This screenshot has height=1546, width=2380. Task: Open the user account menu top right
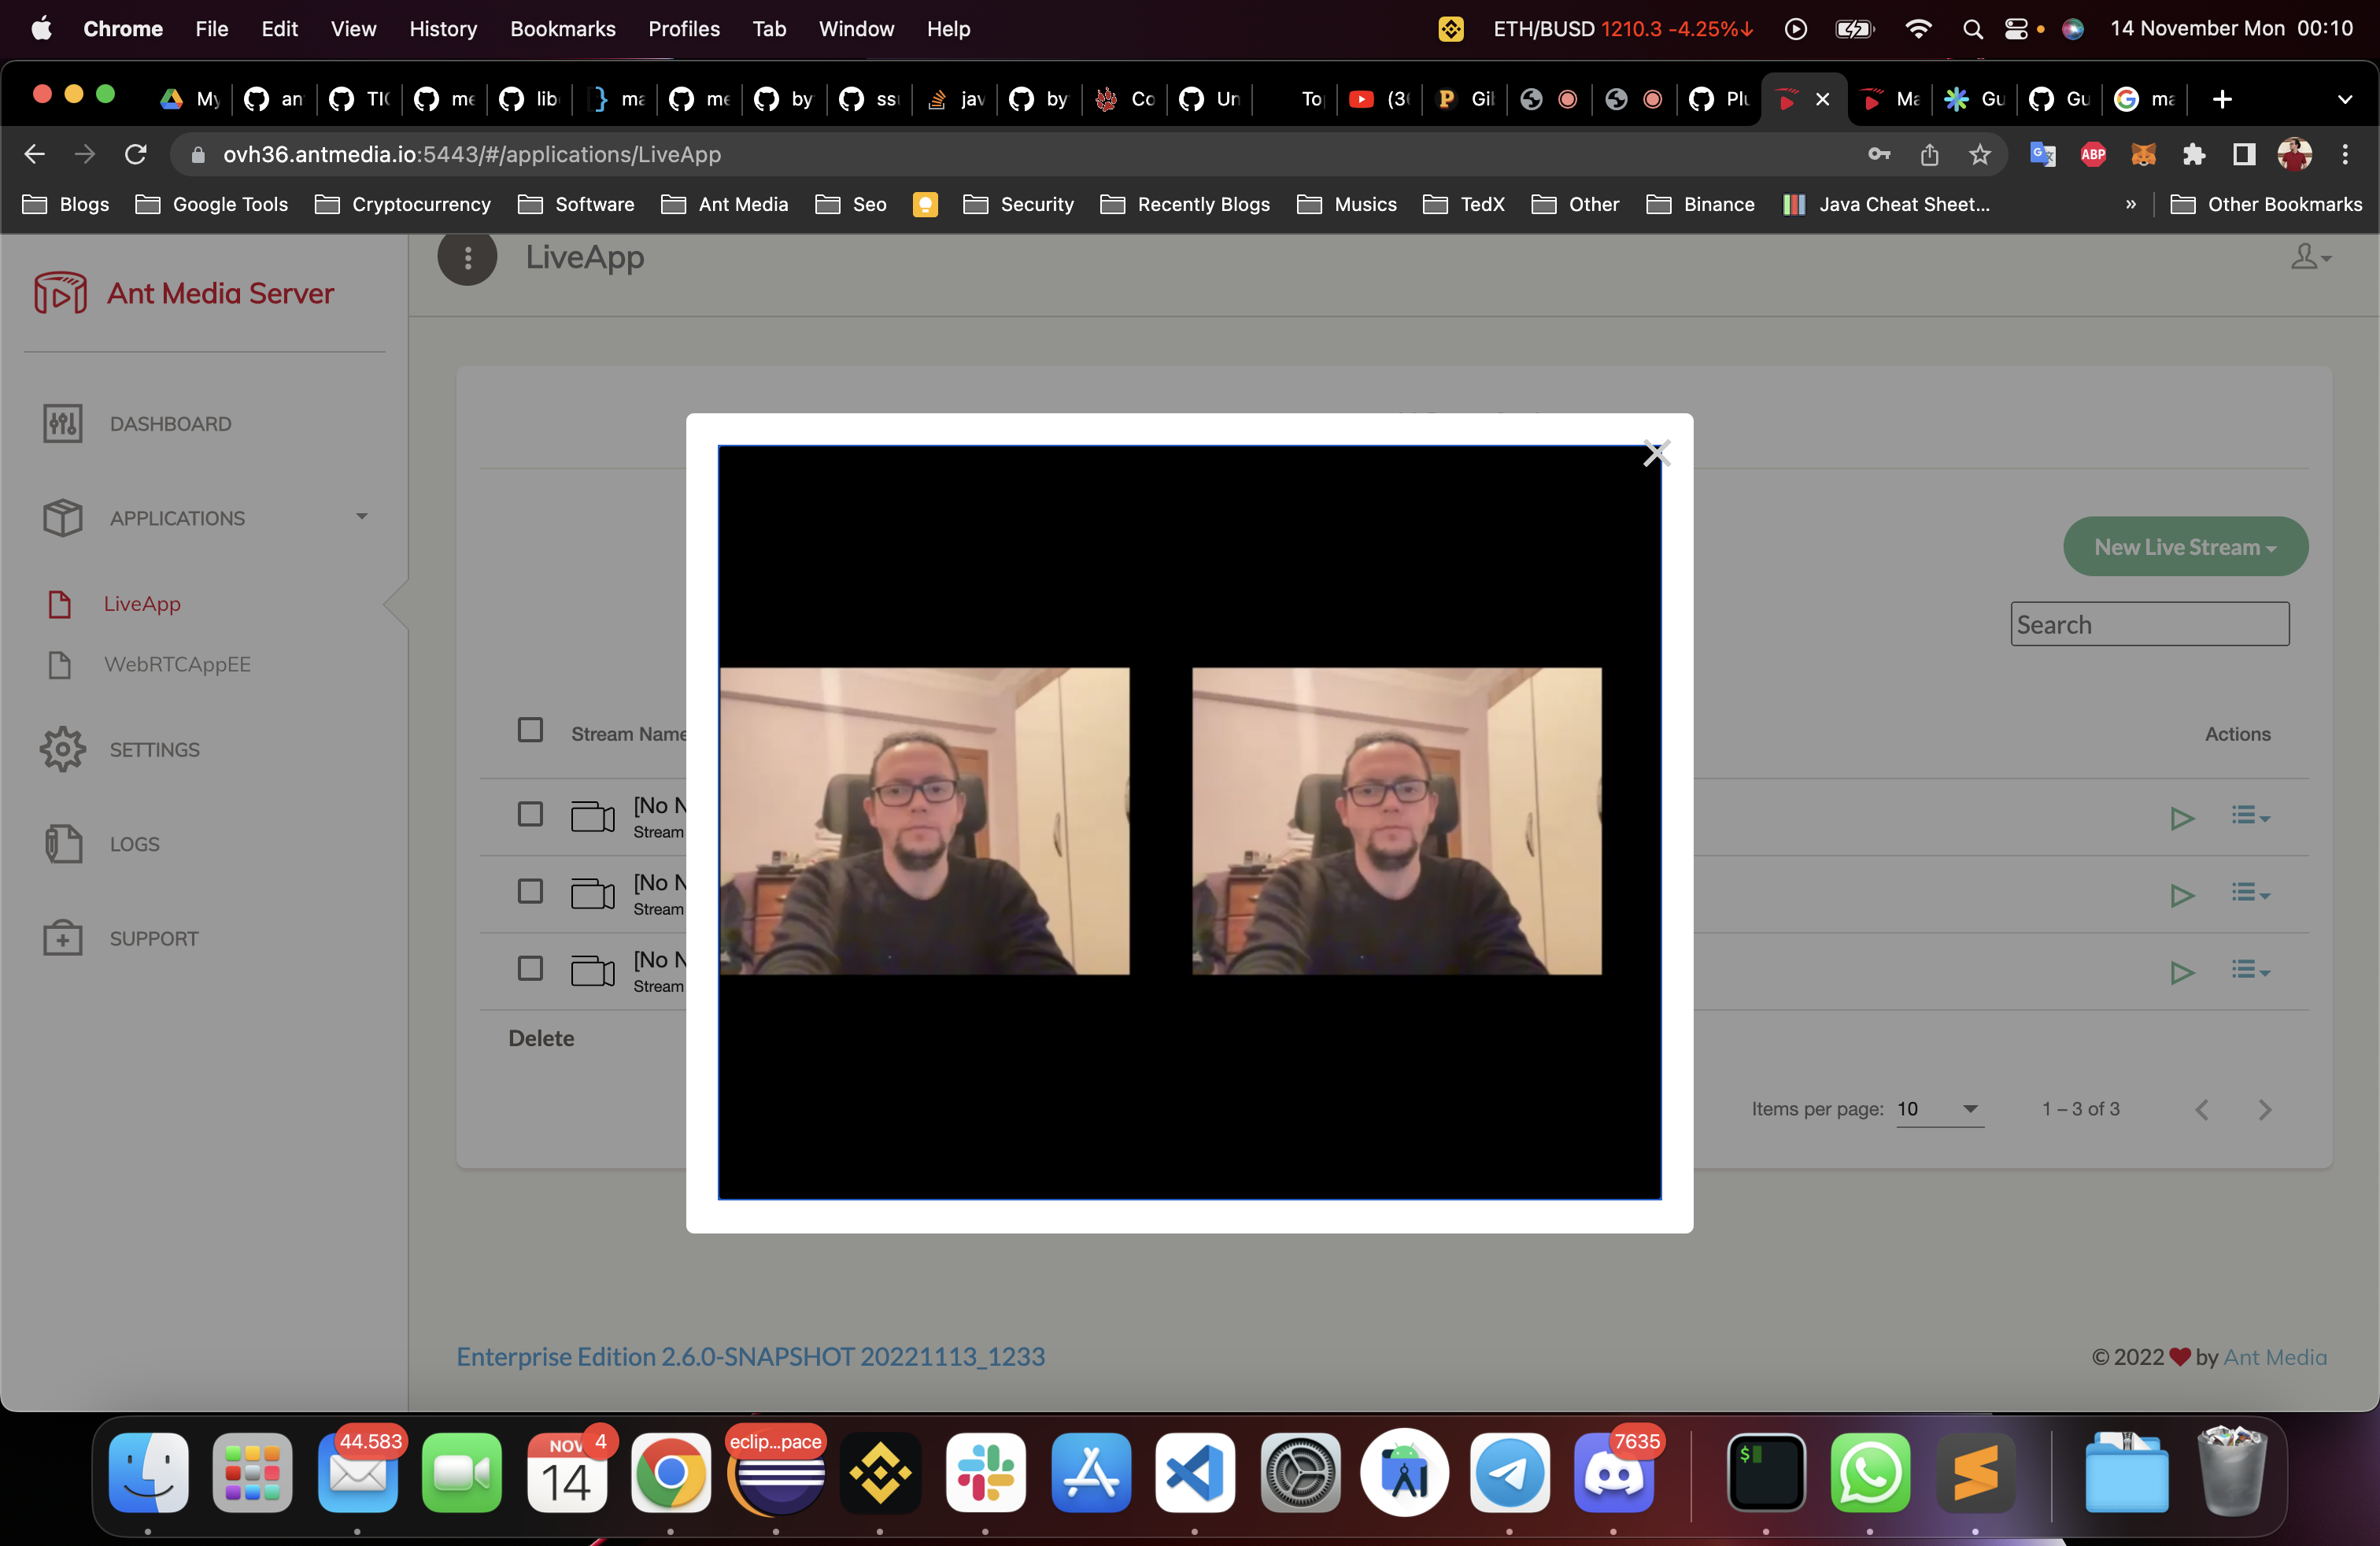[x=2310, y=257]
